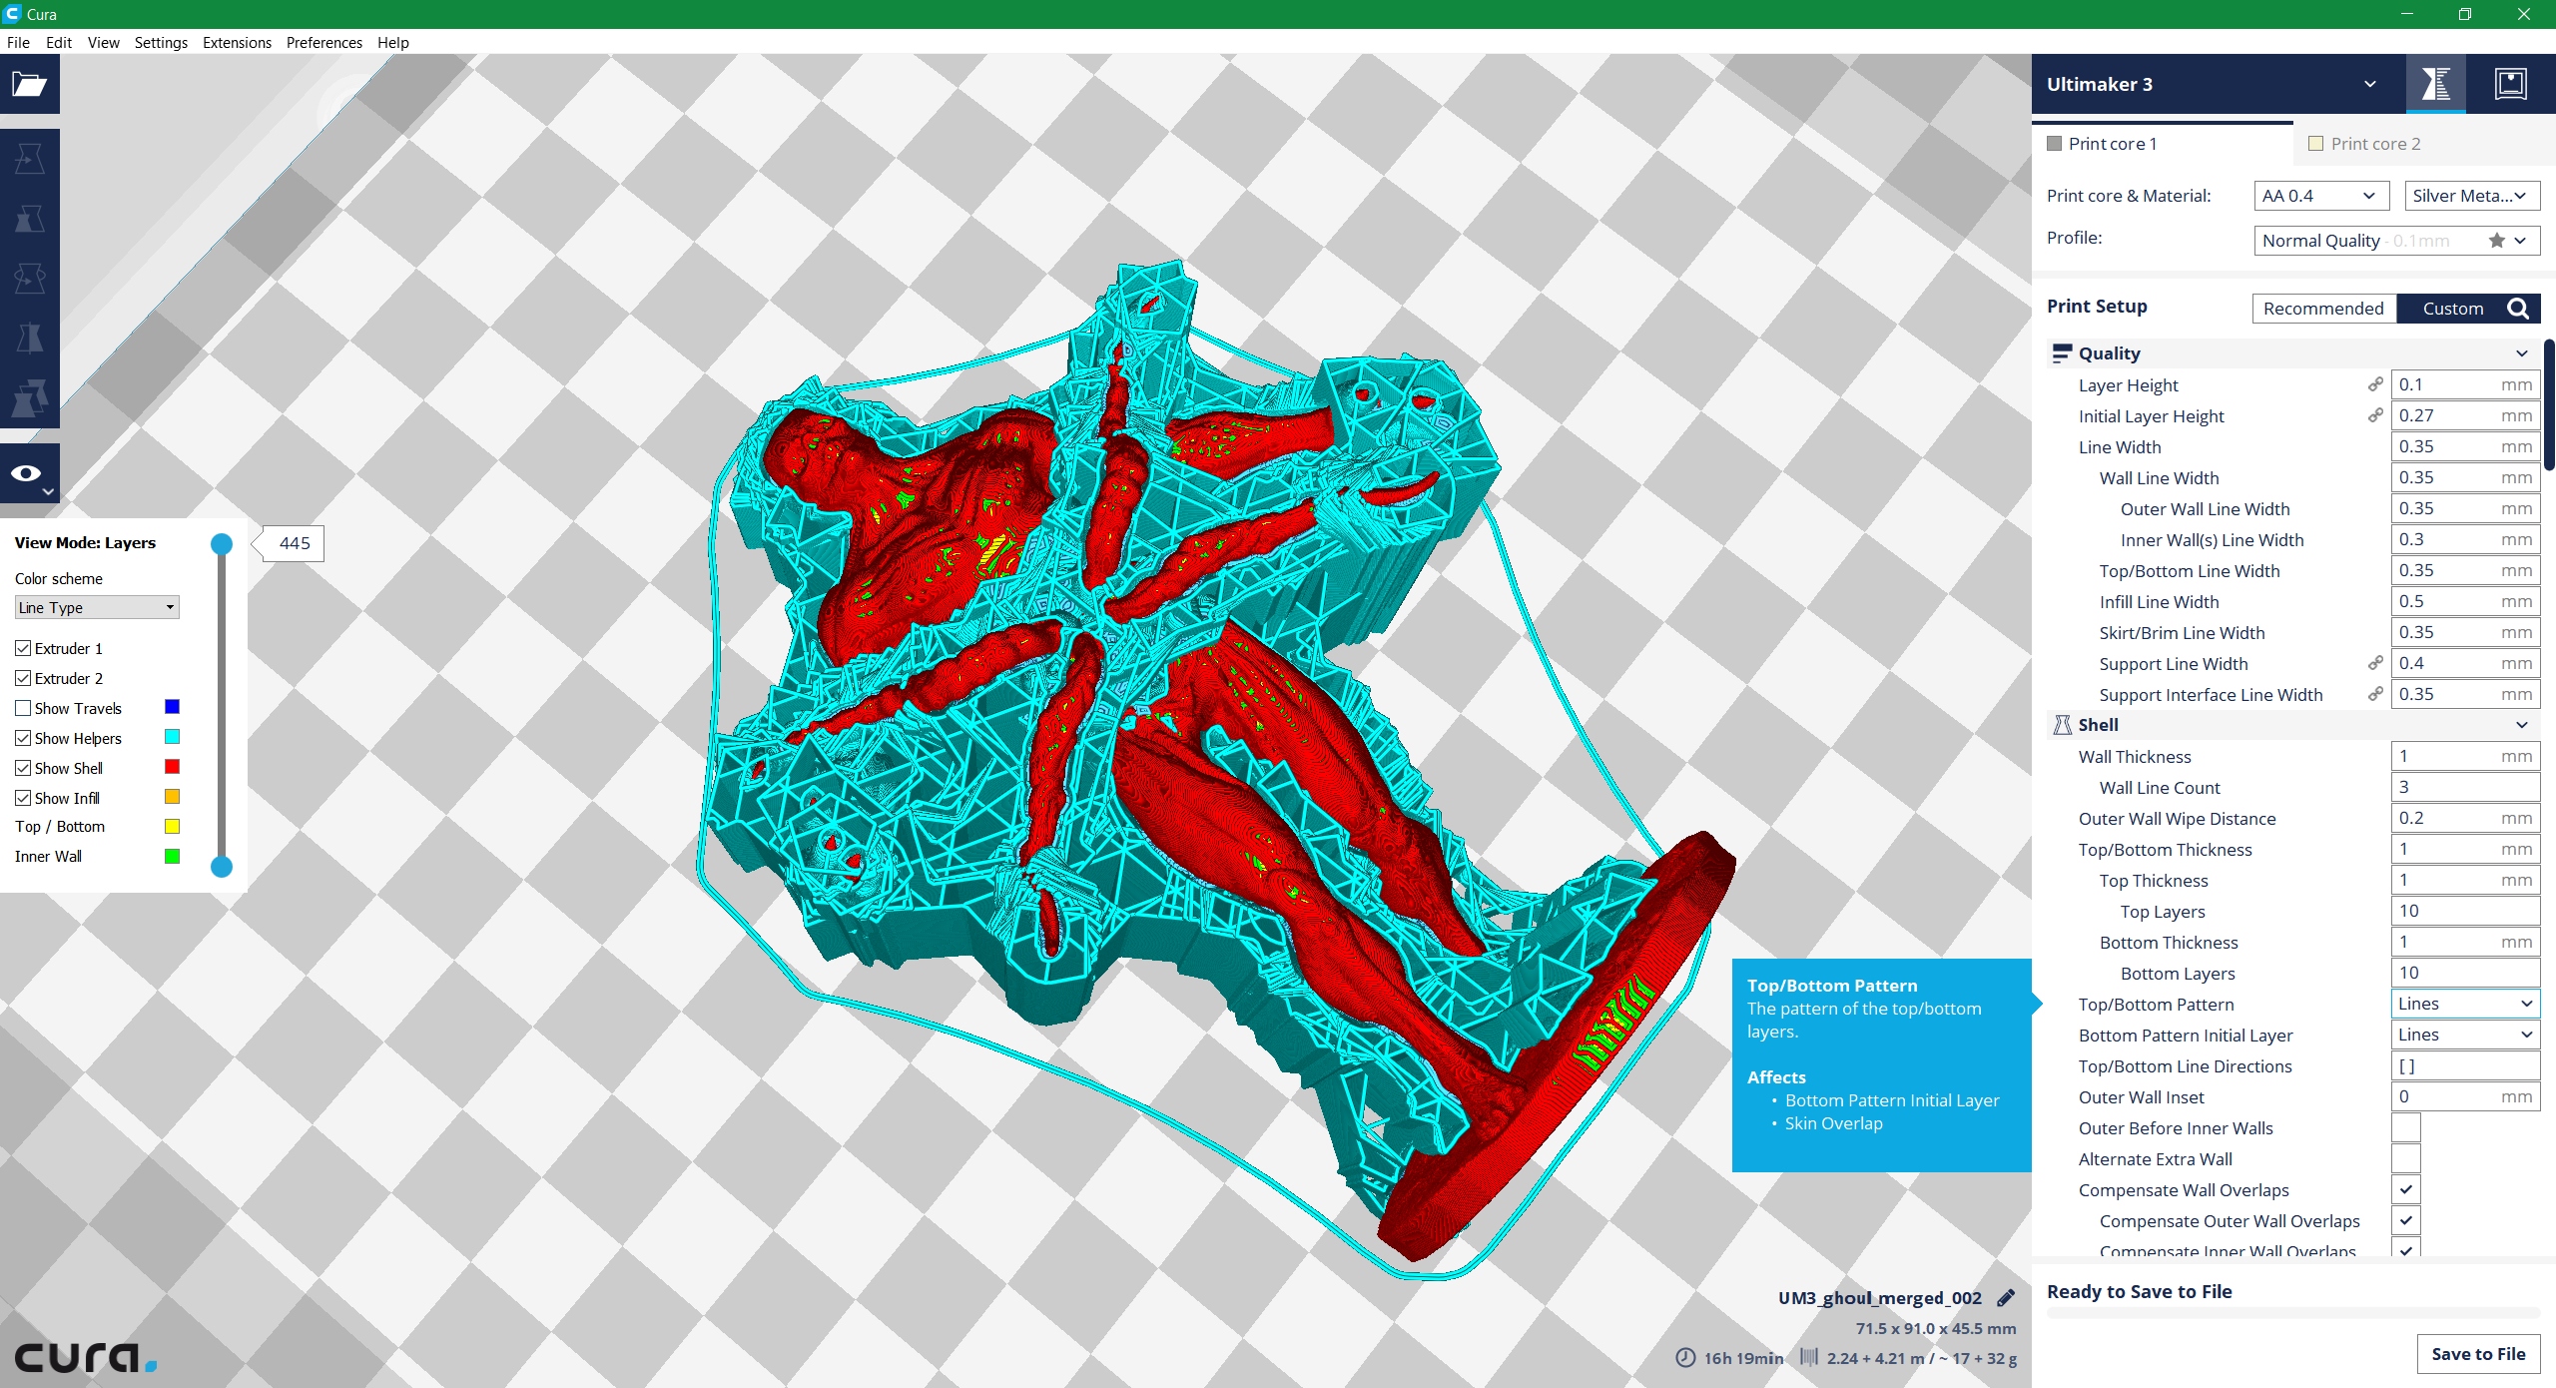Select the Rotate tool in left toolbar
This screenshot has height=1388, width=2556.
29,279
